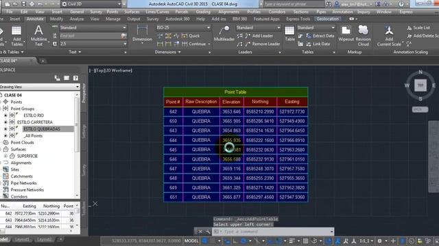Click the Revision Cloud tool

click(363, 36)
